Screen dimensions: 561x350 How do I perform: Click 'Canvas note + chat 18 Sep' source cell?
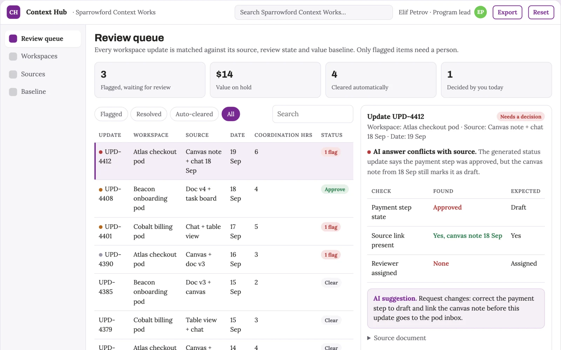(x=203, y=161)
